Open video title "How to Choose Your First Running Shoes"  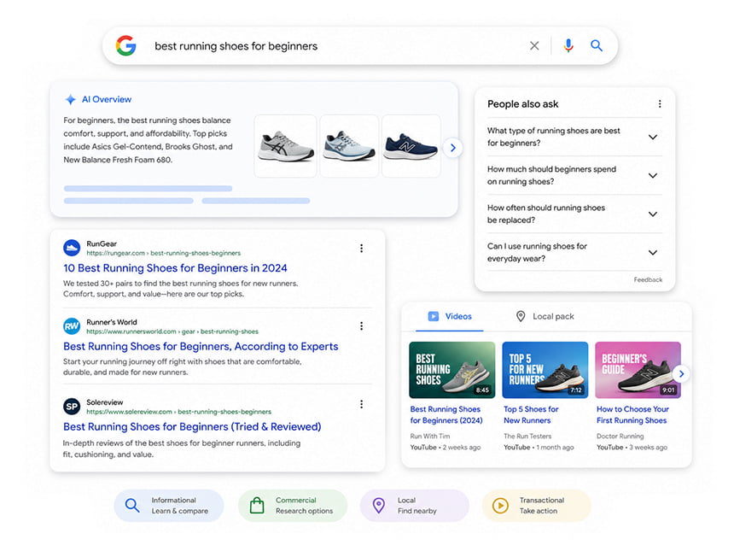pyautogui.click(x=632, y=414)
